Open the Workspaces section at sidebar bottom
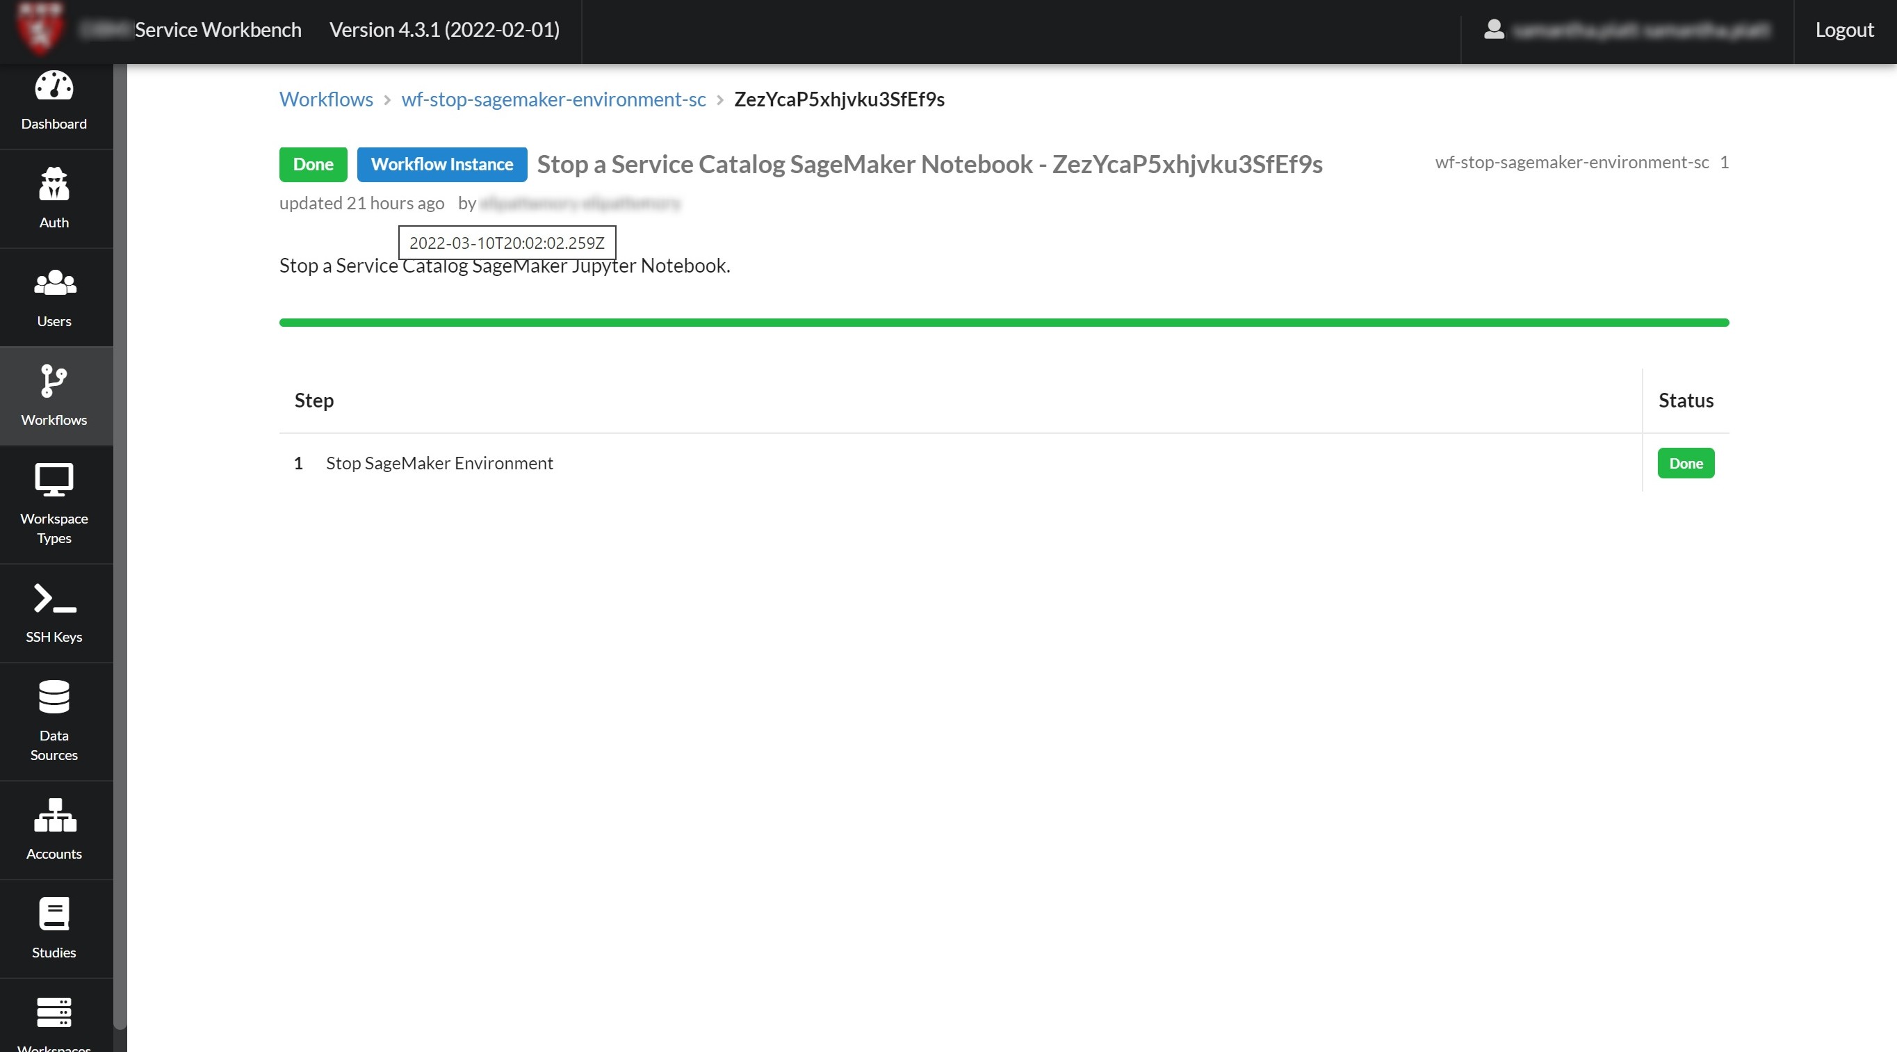 coord(54,1024)
